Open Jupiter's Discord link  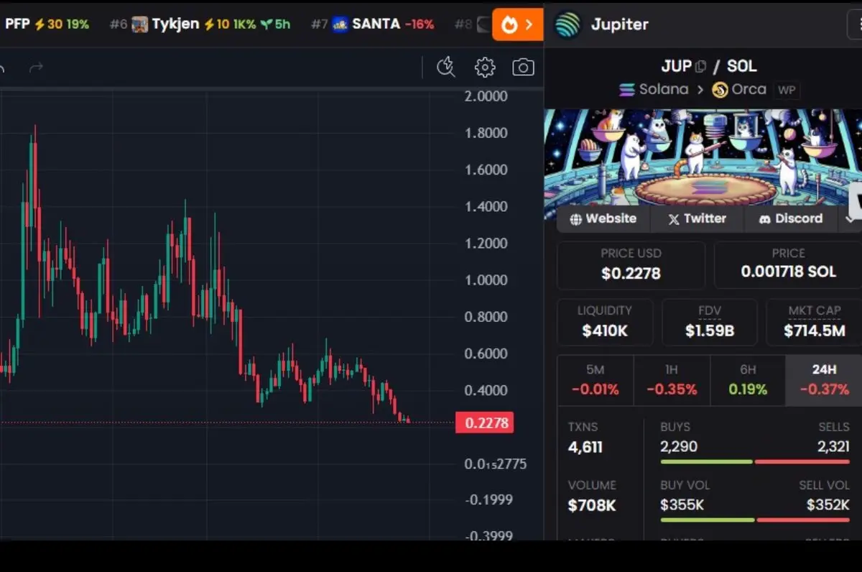pos(791,218)
